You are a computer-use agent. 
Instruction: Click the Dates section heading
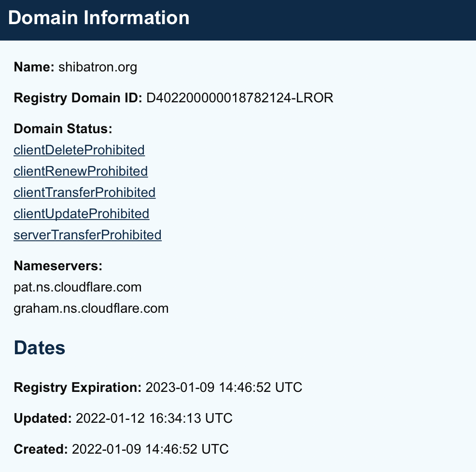(40, 347)
